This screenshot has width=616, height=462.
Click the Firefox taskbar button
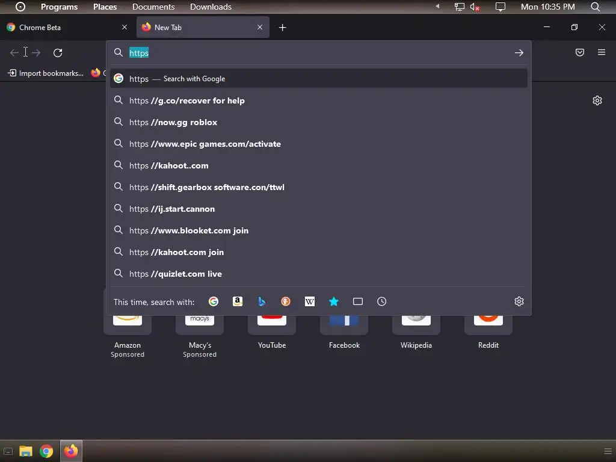tap(71, 451)
